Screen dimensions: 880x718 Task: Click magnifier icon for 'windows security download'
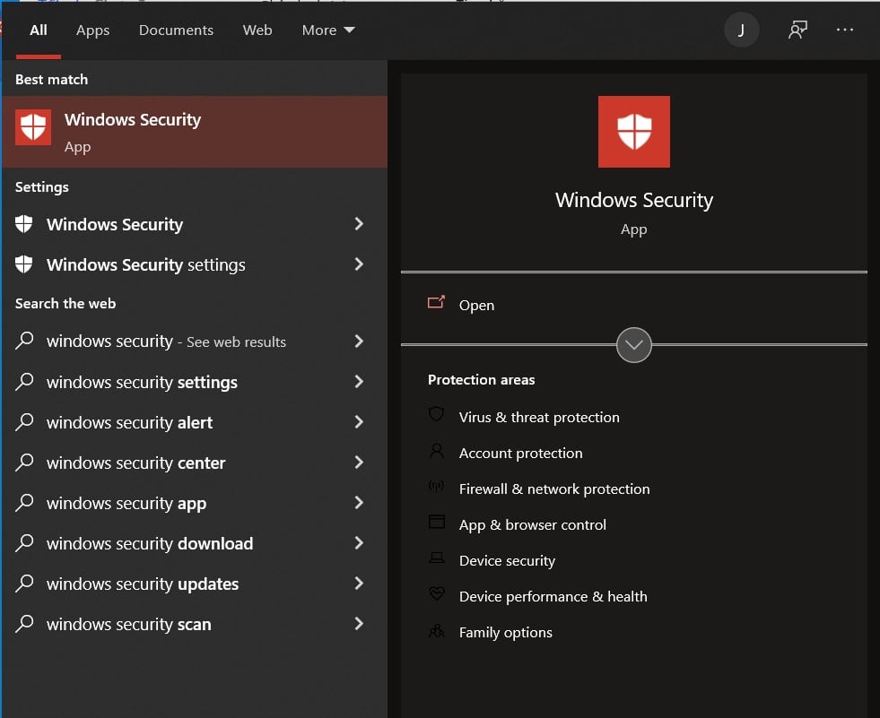[24, 543]
